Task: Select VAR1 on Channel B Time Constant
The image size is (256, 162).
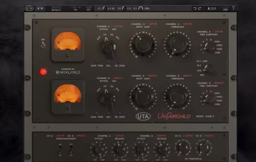Action: 217,93
